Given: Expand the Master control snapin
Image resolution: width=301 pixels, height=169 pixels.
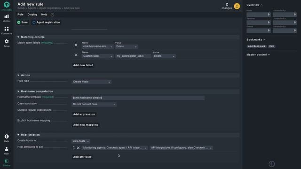Looking at the screenshot, I should point(258,55).
